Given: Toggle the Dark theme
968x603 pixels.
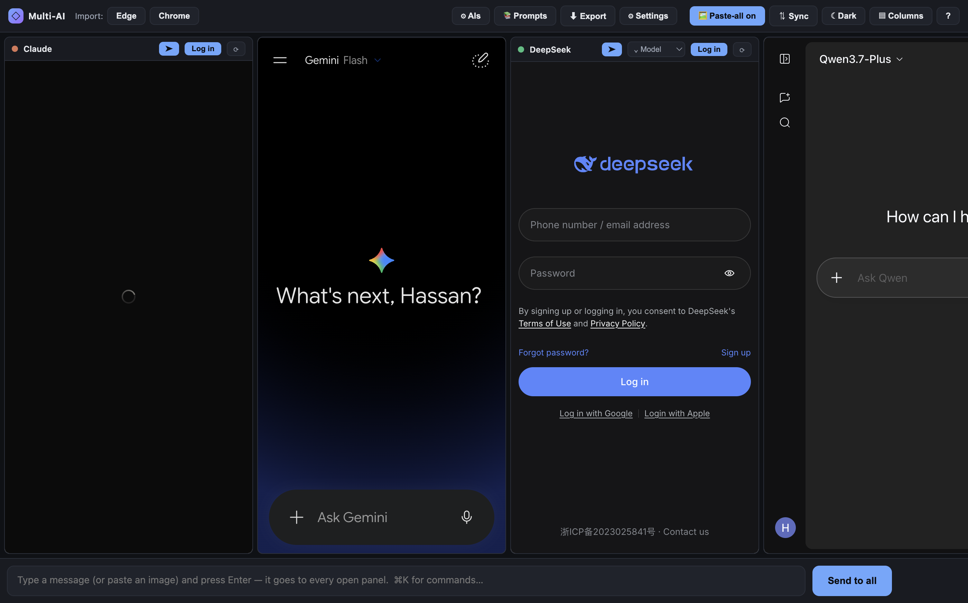Looking at the screenshot, I should tap(843, 16).
